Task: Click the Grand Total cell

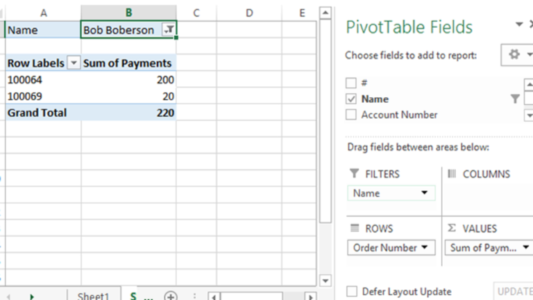Action: click(x=37, y=112)
